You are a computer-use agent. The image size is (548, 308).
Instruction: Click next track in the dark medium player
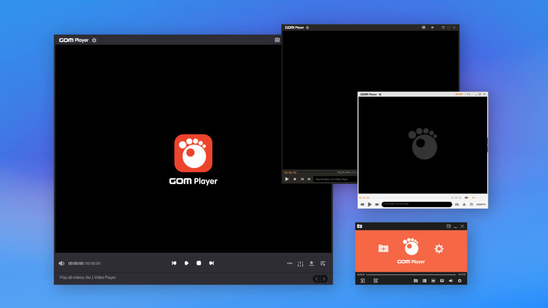[x=309, y=179]
